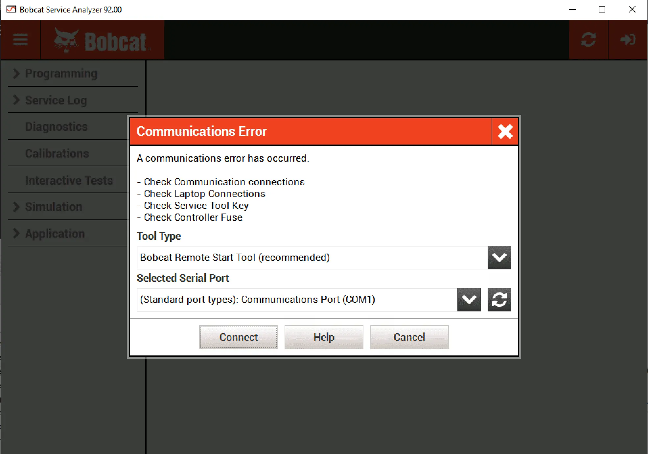Expand the Programming menu chevron
The width and height of the screenshot is (648, 454).
16,73
